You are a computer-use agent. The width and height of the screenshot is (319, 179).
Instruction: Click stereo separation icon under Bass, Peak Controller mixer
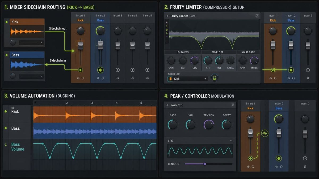(276, 167)
